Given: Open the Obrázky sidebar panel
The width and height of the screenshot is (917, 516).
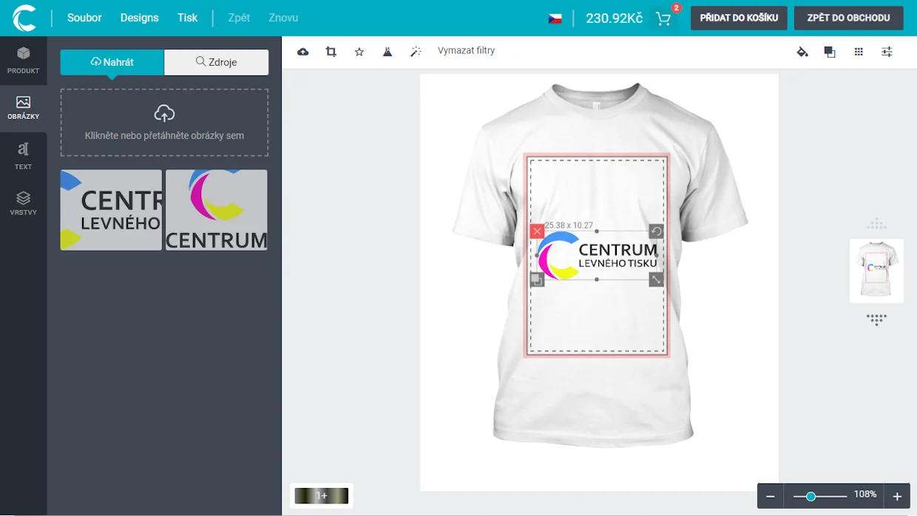Looking at the screenshot, I should point(24,108).
